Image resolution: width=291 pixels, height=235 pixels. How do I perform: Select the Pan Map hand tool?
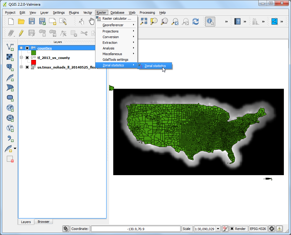click(x=92, y=21)
